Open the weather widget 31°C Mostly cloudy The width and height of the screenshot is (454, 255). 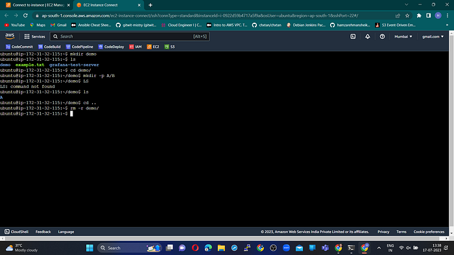(x=21, y=248)
